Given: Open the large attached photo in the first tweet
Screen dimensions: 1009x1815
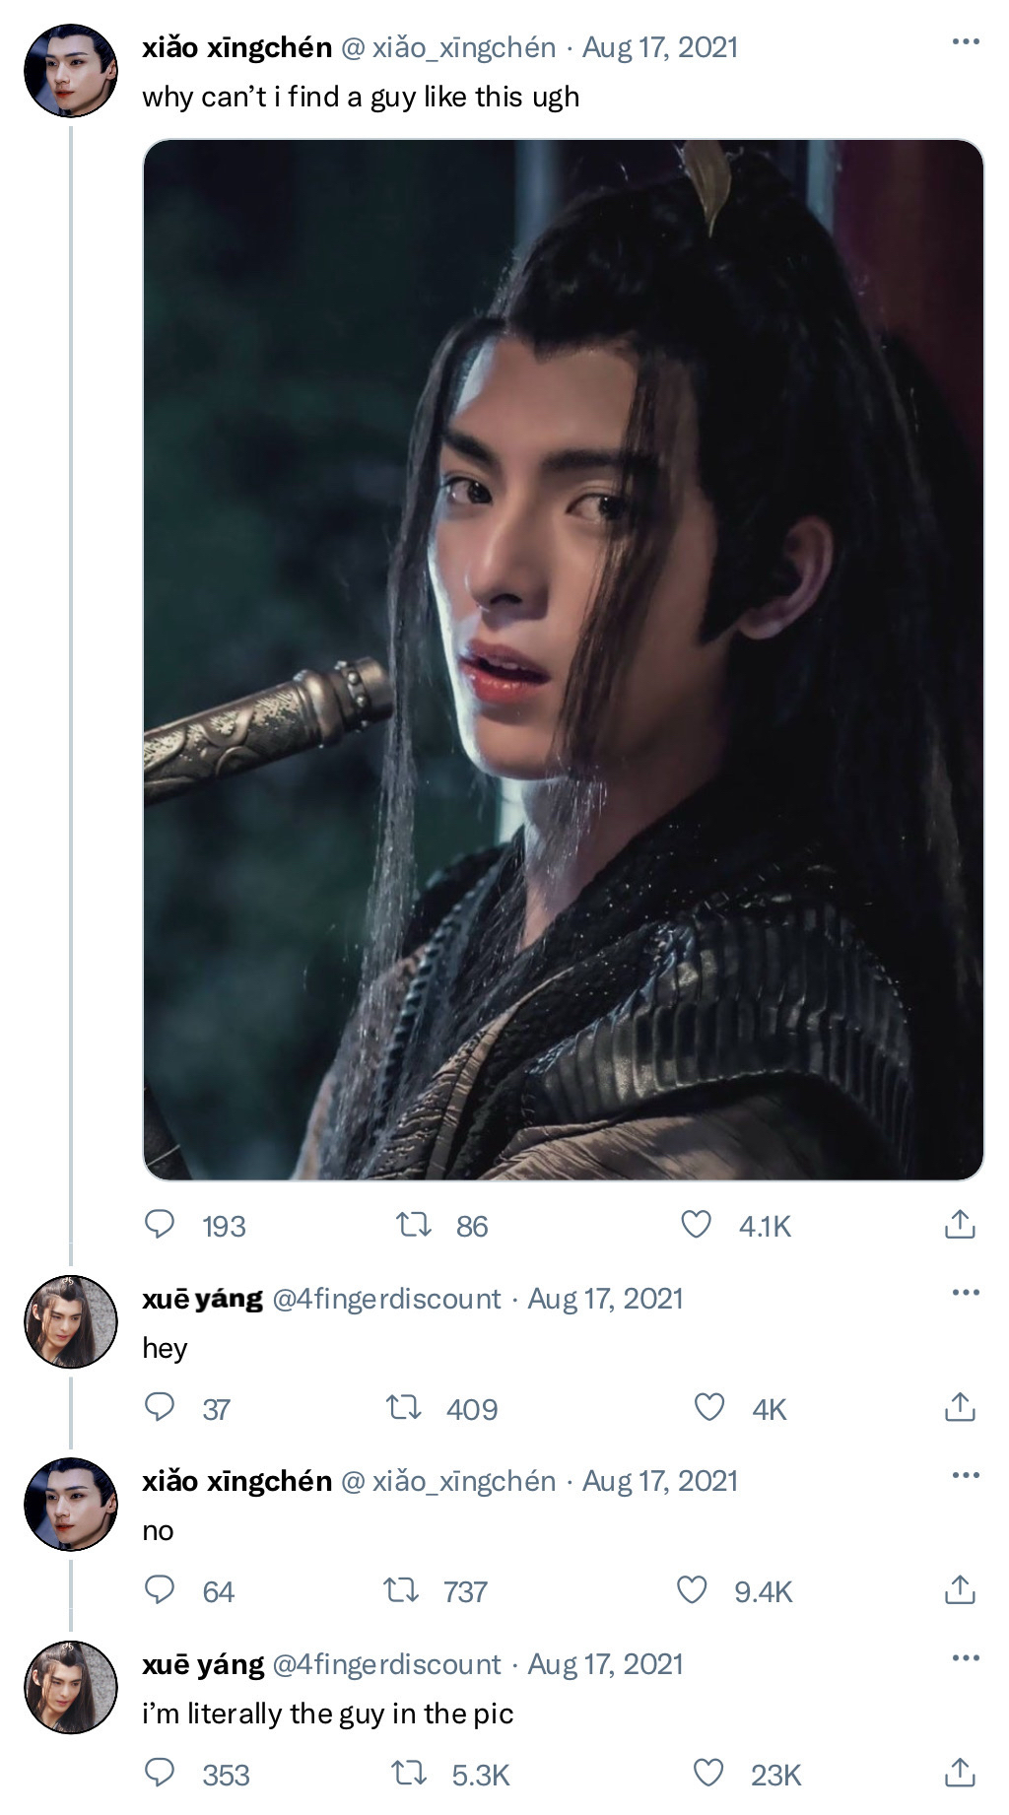Looking at the screenshot, I should [564, 659].
